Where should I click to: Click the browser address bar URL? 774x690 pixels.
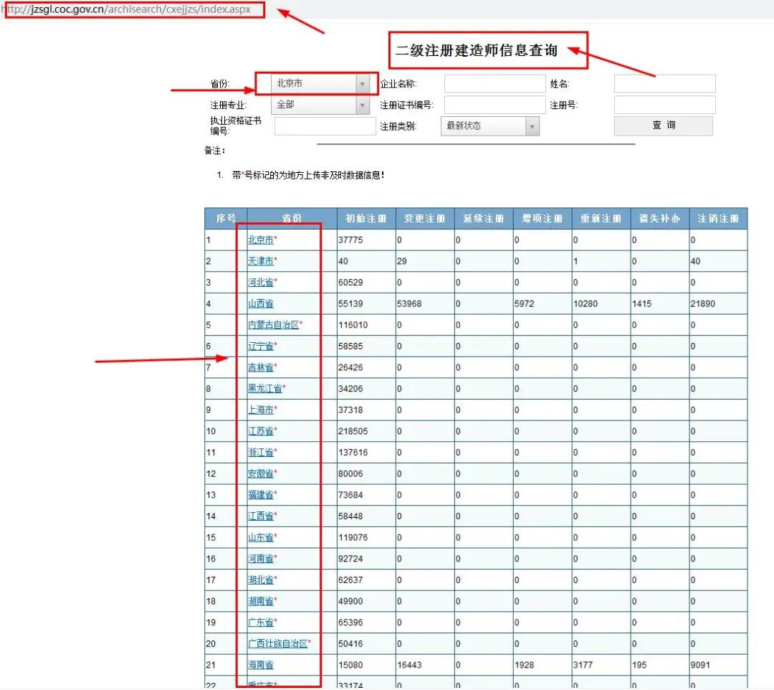[128, 9]
